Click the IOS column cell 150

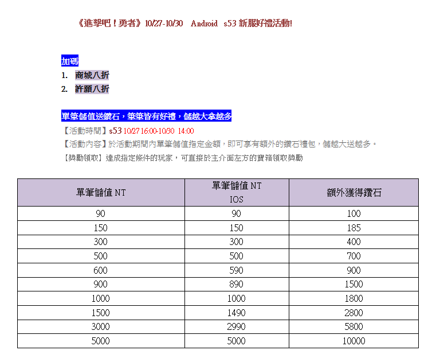click(x=237, y=228)
